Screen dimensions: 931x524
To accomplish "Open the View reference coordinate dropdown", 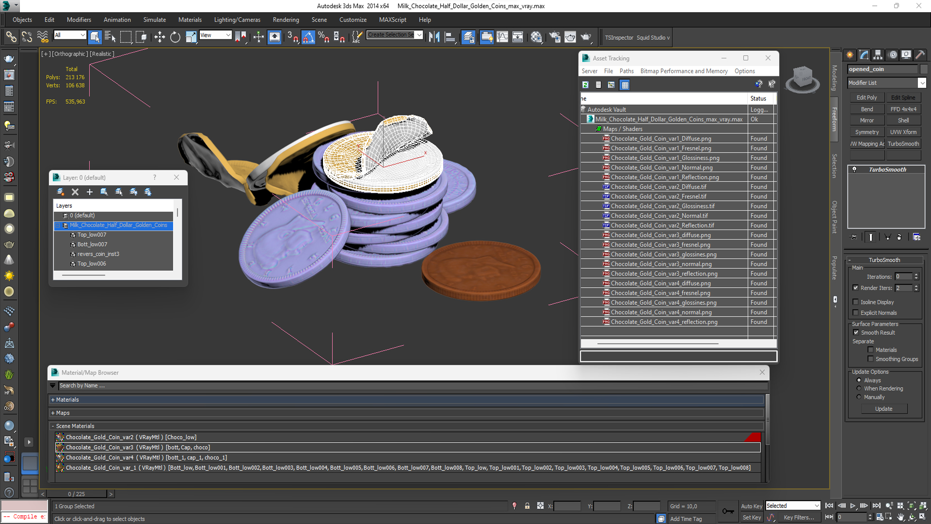I will [x=215, y=35].
